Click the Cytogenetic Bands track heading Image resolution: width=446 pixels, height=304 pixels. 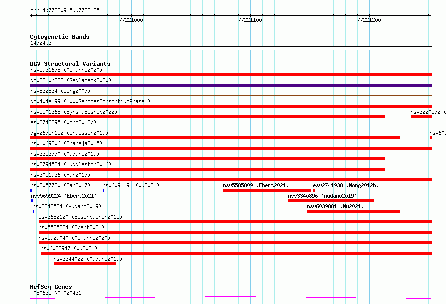[60, 37]
